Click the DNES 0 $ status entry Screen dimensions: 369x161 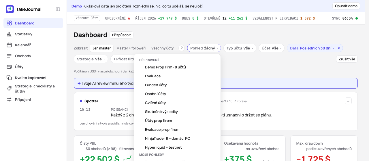pos(190,18)
